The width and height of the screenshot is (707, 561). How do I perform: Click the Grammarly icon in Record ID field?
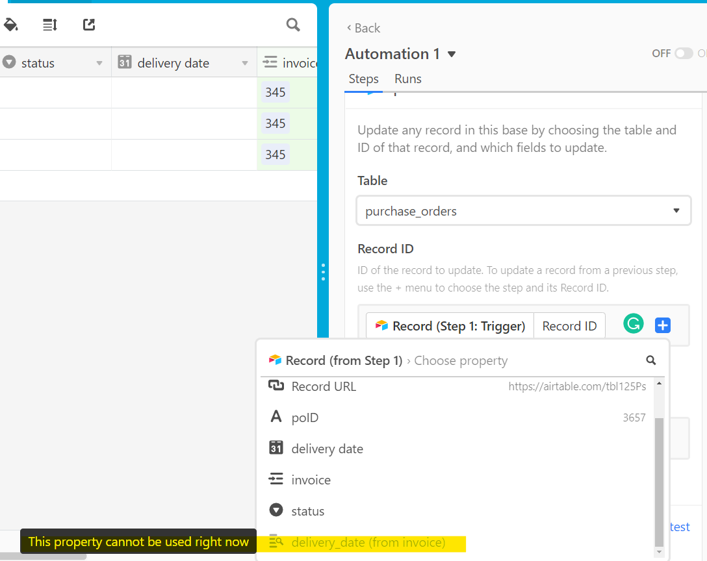pos(633,324)
